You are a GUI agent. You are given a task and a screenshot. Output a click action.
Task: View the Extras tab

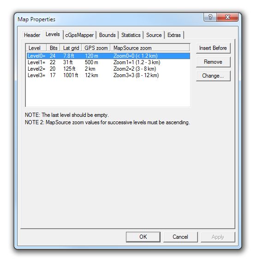pyautogui.click(x=174, y=35)
